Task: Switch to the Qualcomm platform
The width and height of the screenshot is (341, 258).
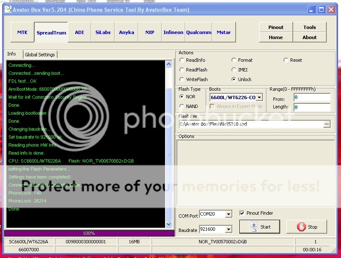Action: point(199,32)
